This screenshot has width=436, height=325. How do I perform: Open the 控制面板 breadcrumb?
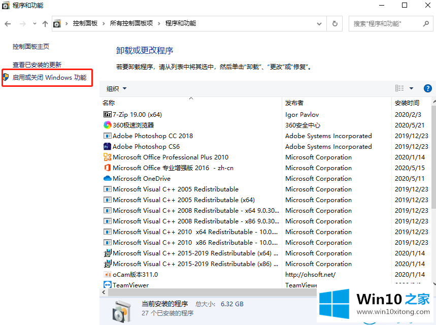point(85,24)
